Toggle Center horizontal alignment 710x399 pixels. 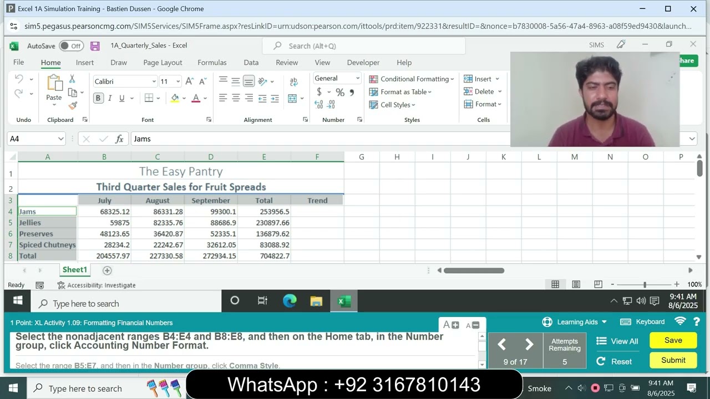click(x=236, y=99)
